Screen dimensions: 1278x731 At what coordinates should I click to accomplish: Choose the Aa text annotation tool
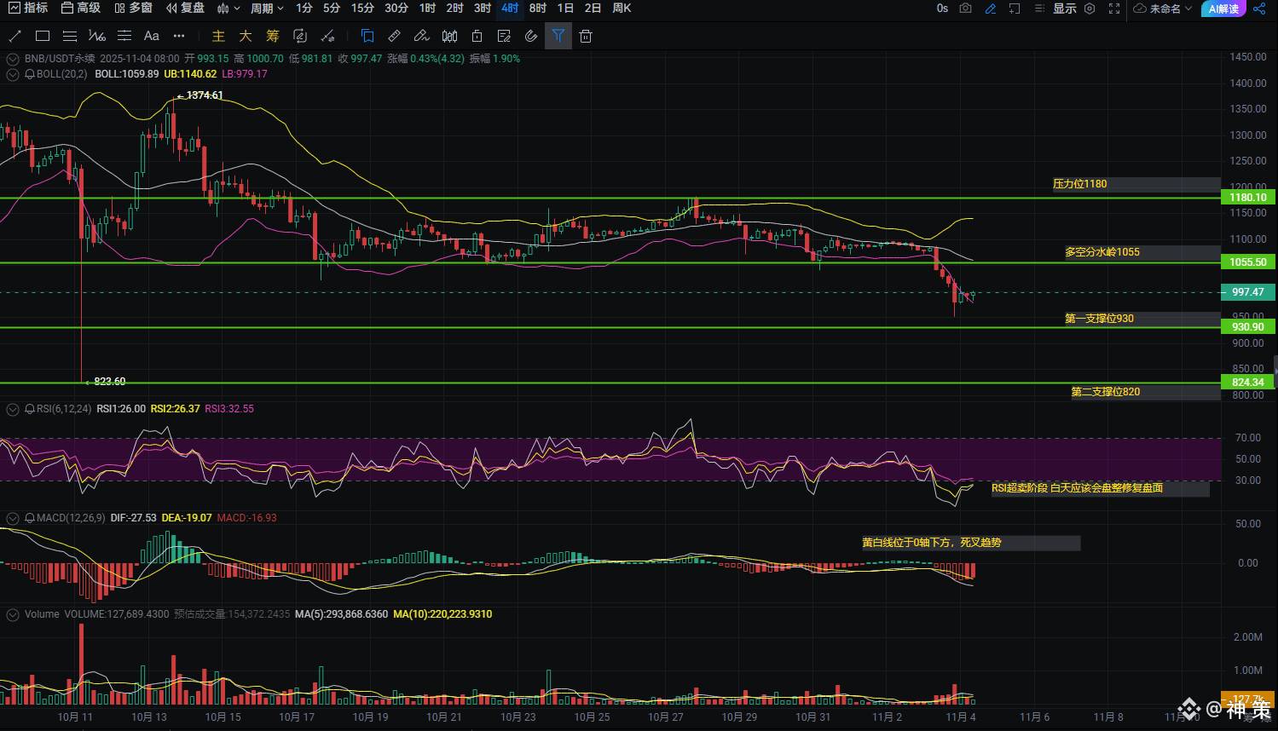(151, 36)
